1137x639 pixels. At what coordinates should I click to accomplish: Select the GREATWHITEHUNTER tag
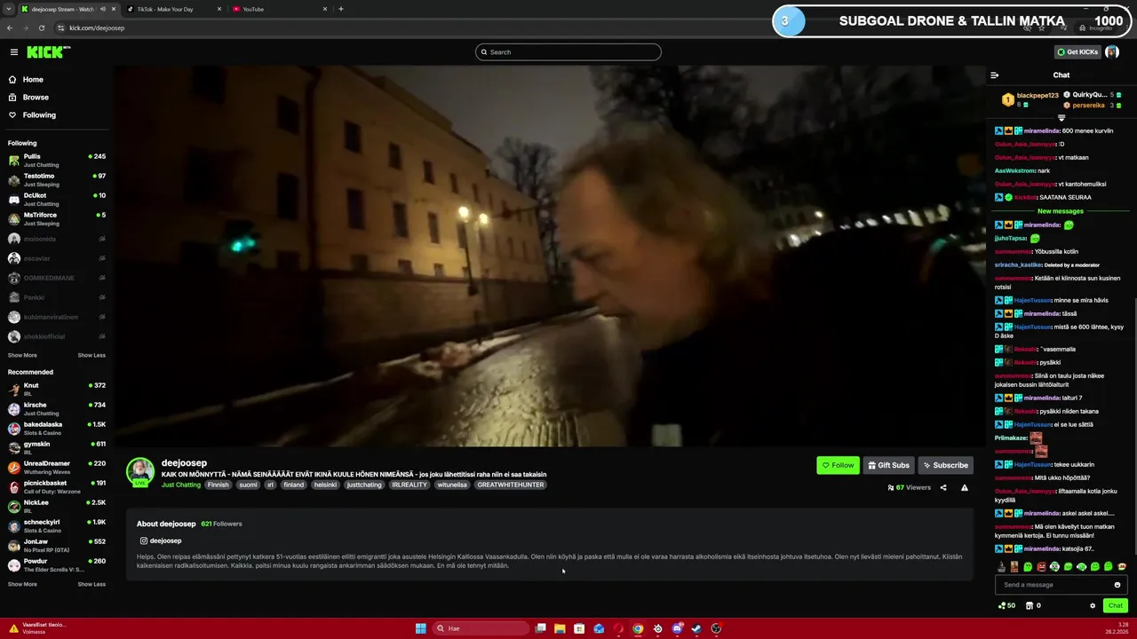(x=511, y=485)
